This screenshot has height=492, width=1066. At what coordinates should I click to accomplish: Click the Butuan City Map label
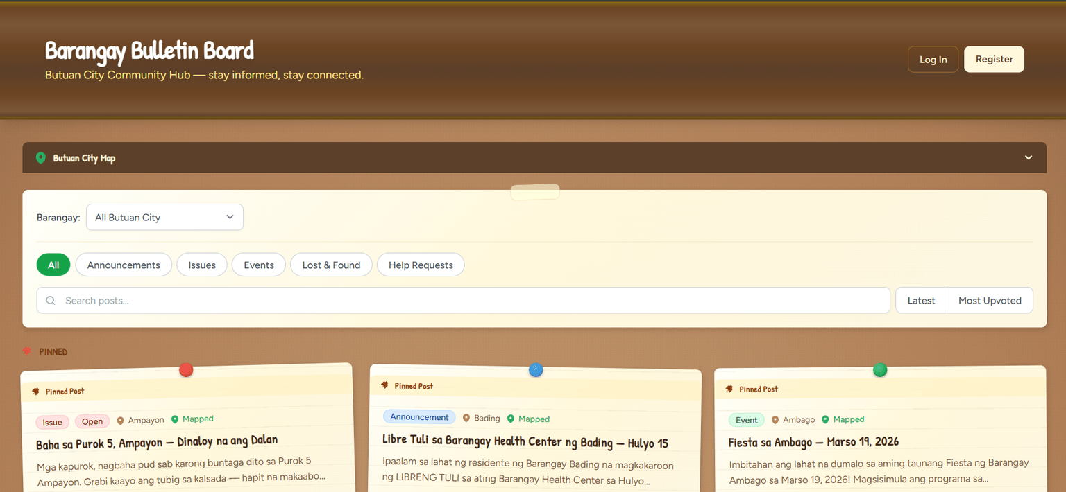point(84,158)
